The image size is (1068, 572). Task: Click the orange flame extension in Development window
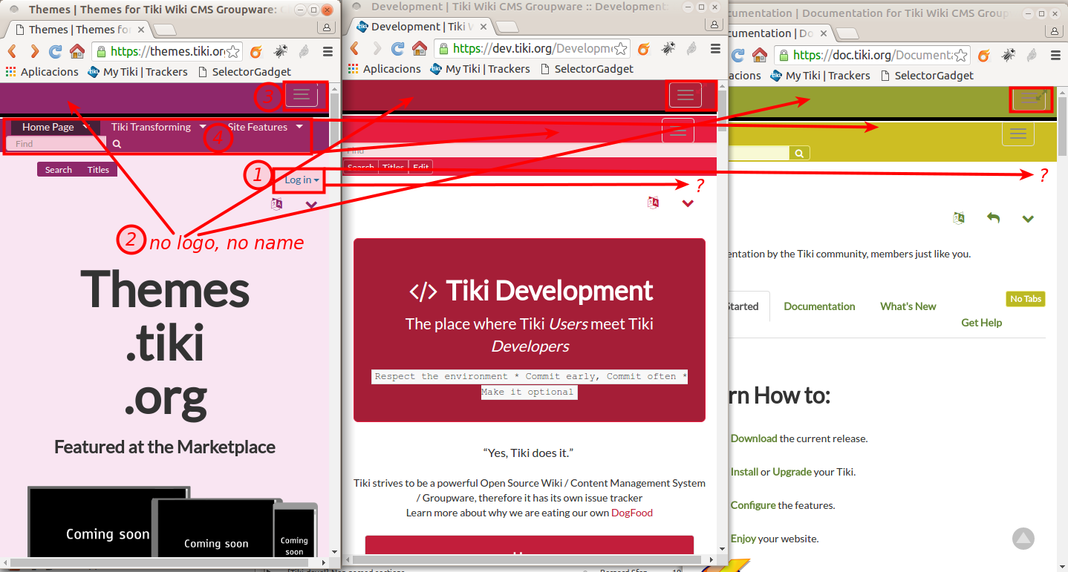coord(644,48)
